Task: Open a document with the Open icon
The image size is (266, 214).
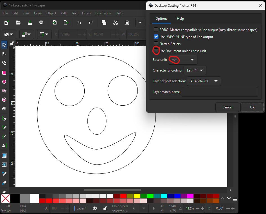Action: click(18, 23)
